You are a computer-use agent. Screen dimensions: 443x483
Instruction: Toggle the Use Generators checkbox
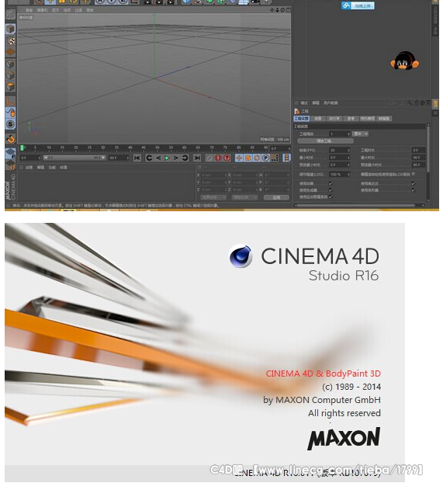331,190
